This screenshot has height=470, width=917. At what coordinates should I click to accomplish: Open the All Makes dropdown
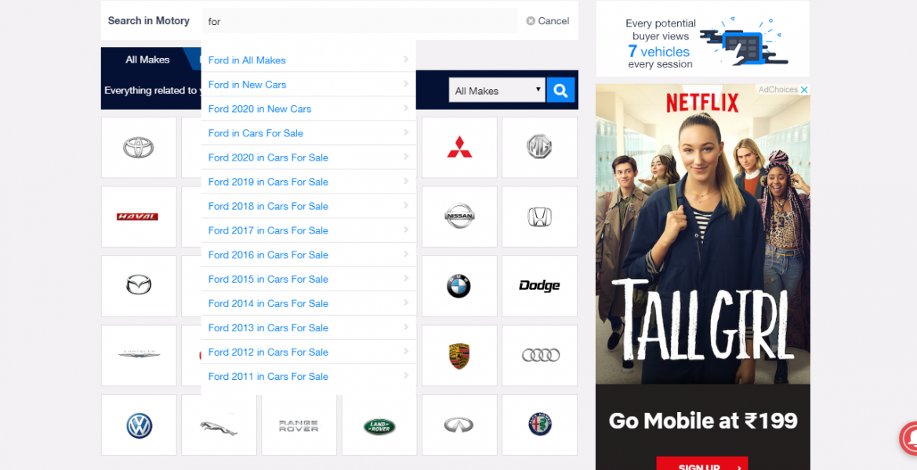(x=497, y=91)
